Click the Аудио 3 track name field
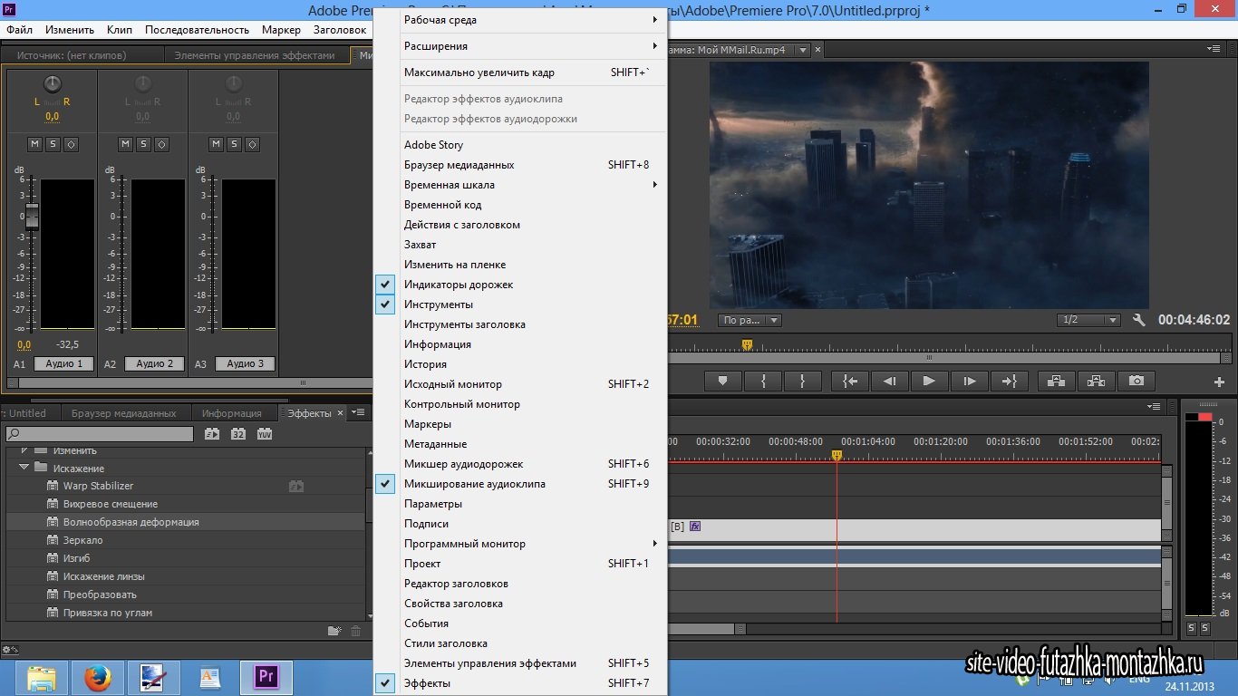The width and height of the screenshot is (1238, 696). point(246,363)
